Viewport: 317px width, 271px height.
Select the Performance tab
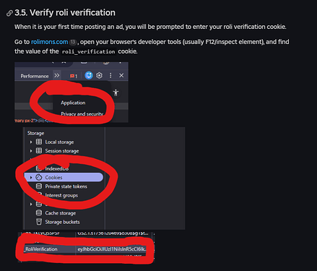(35, 76)
